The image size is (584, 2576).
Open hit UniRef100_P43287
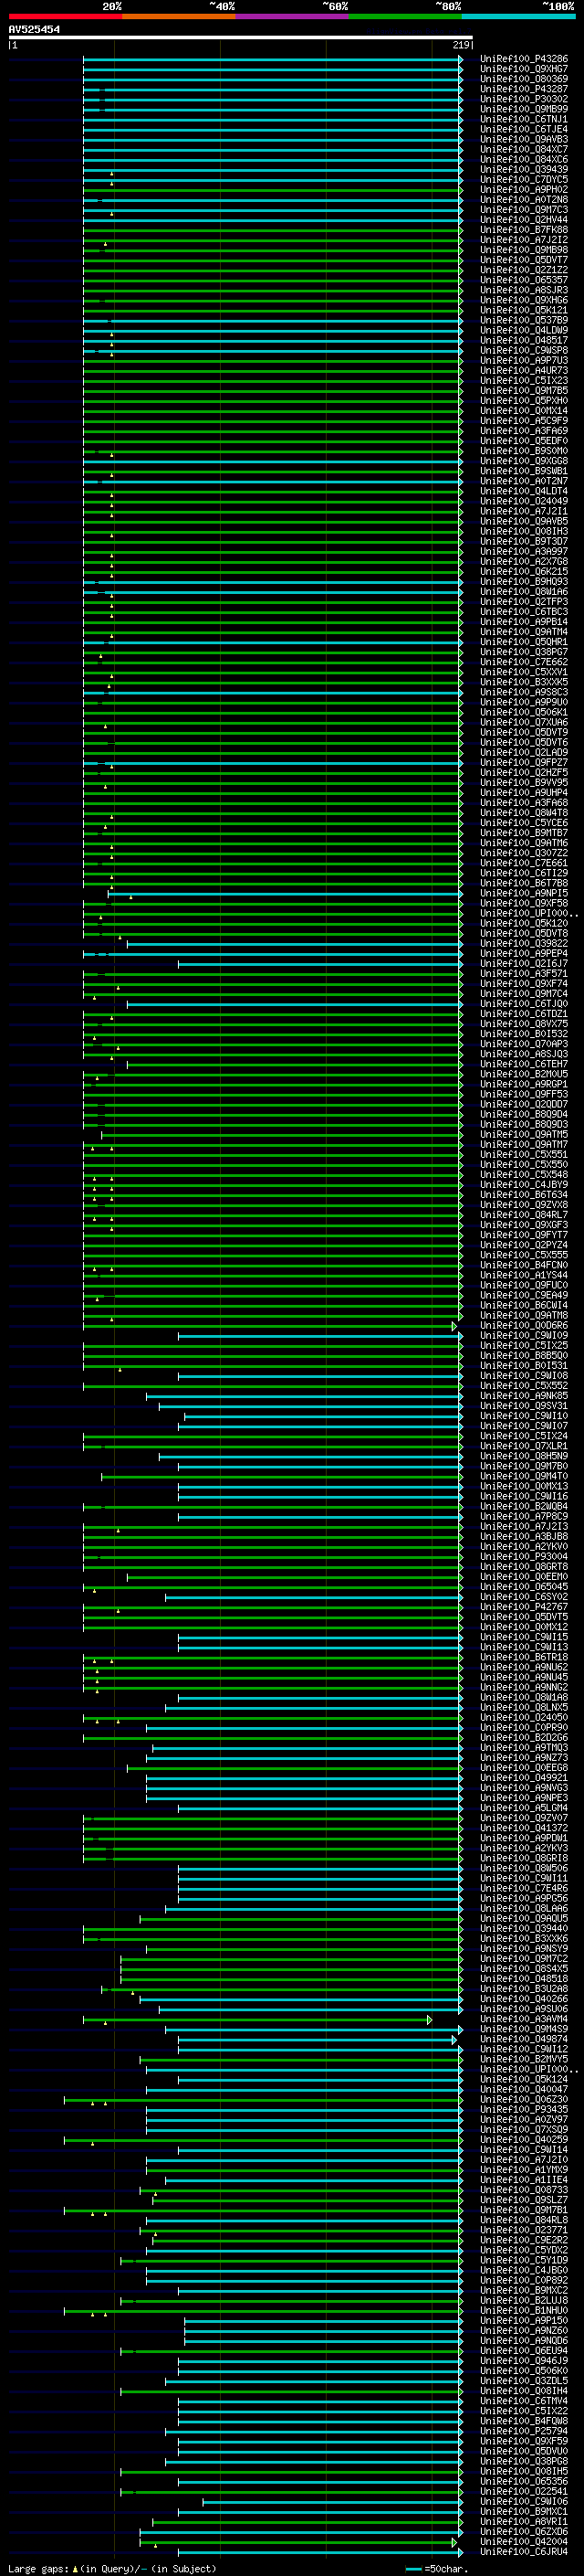point(524,89)
